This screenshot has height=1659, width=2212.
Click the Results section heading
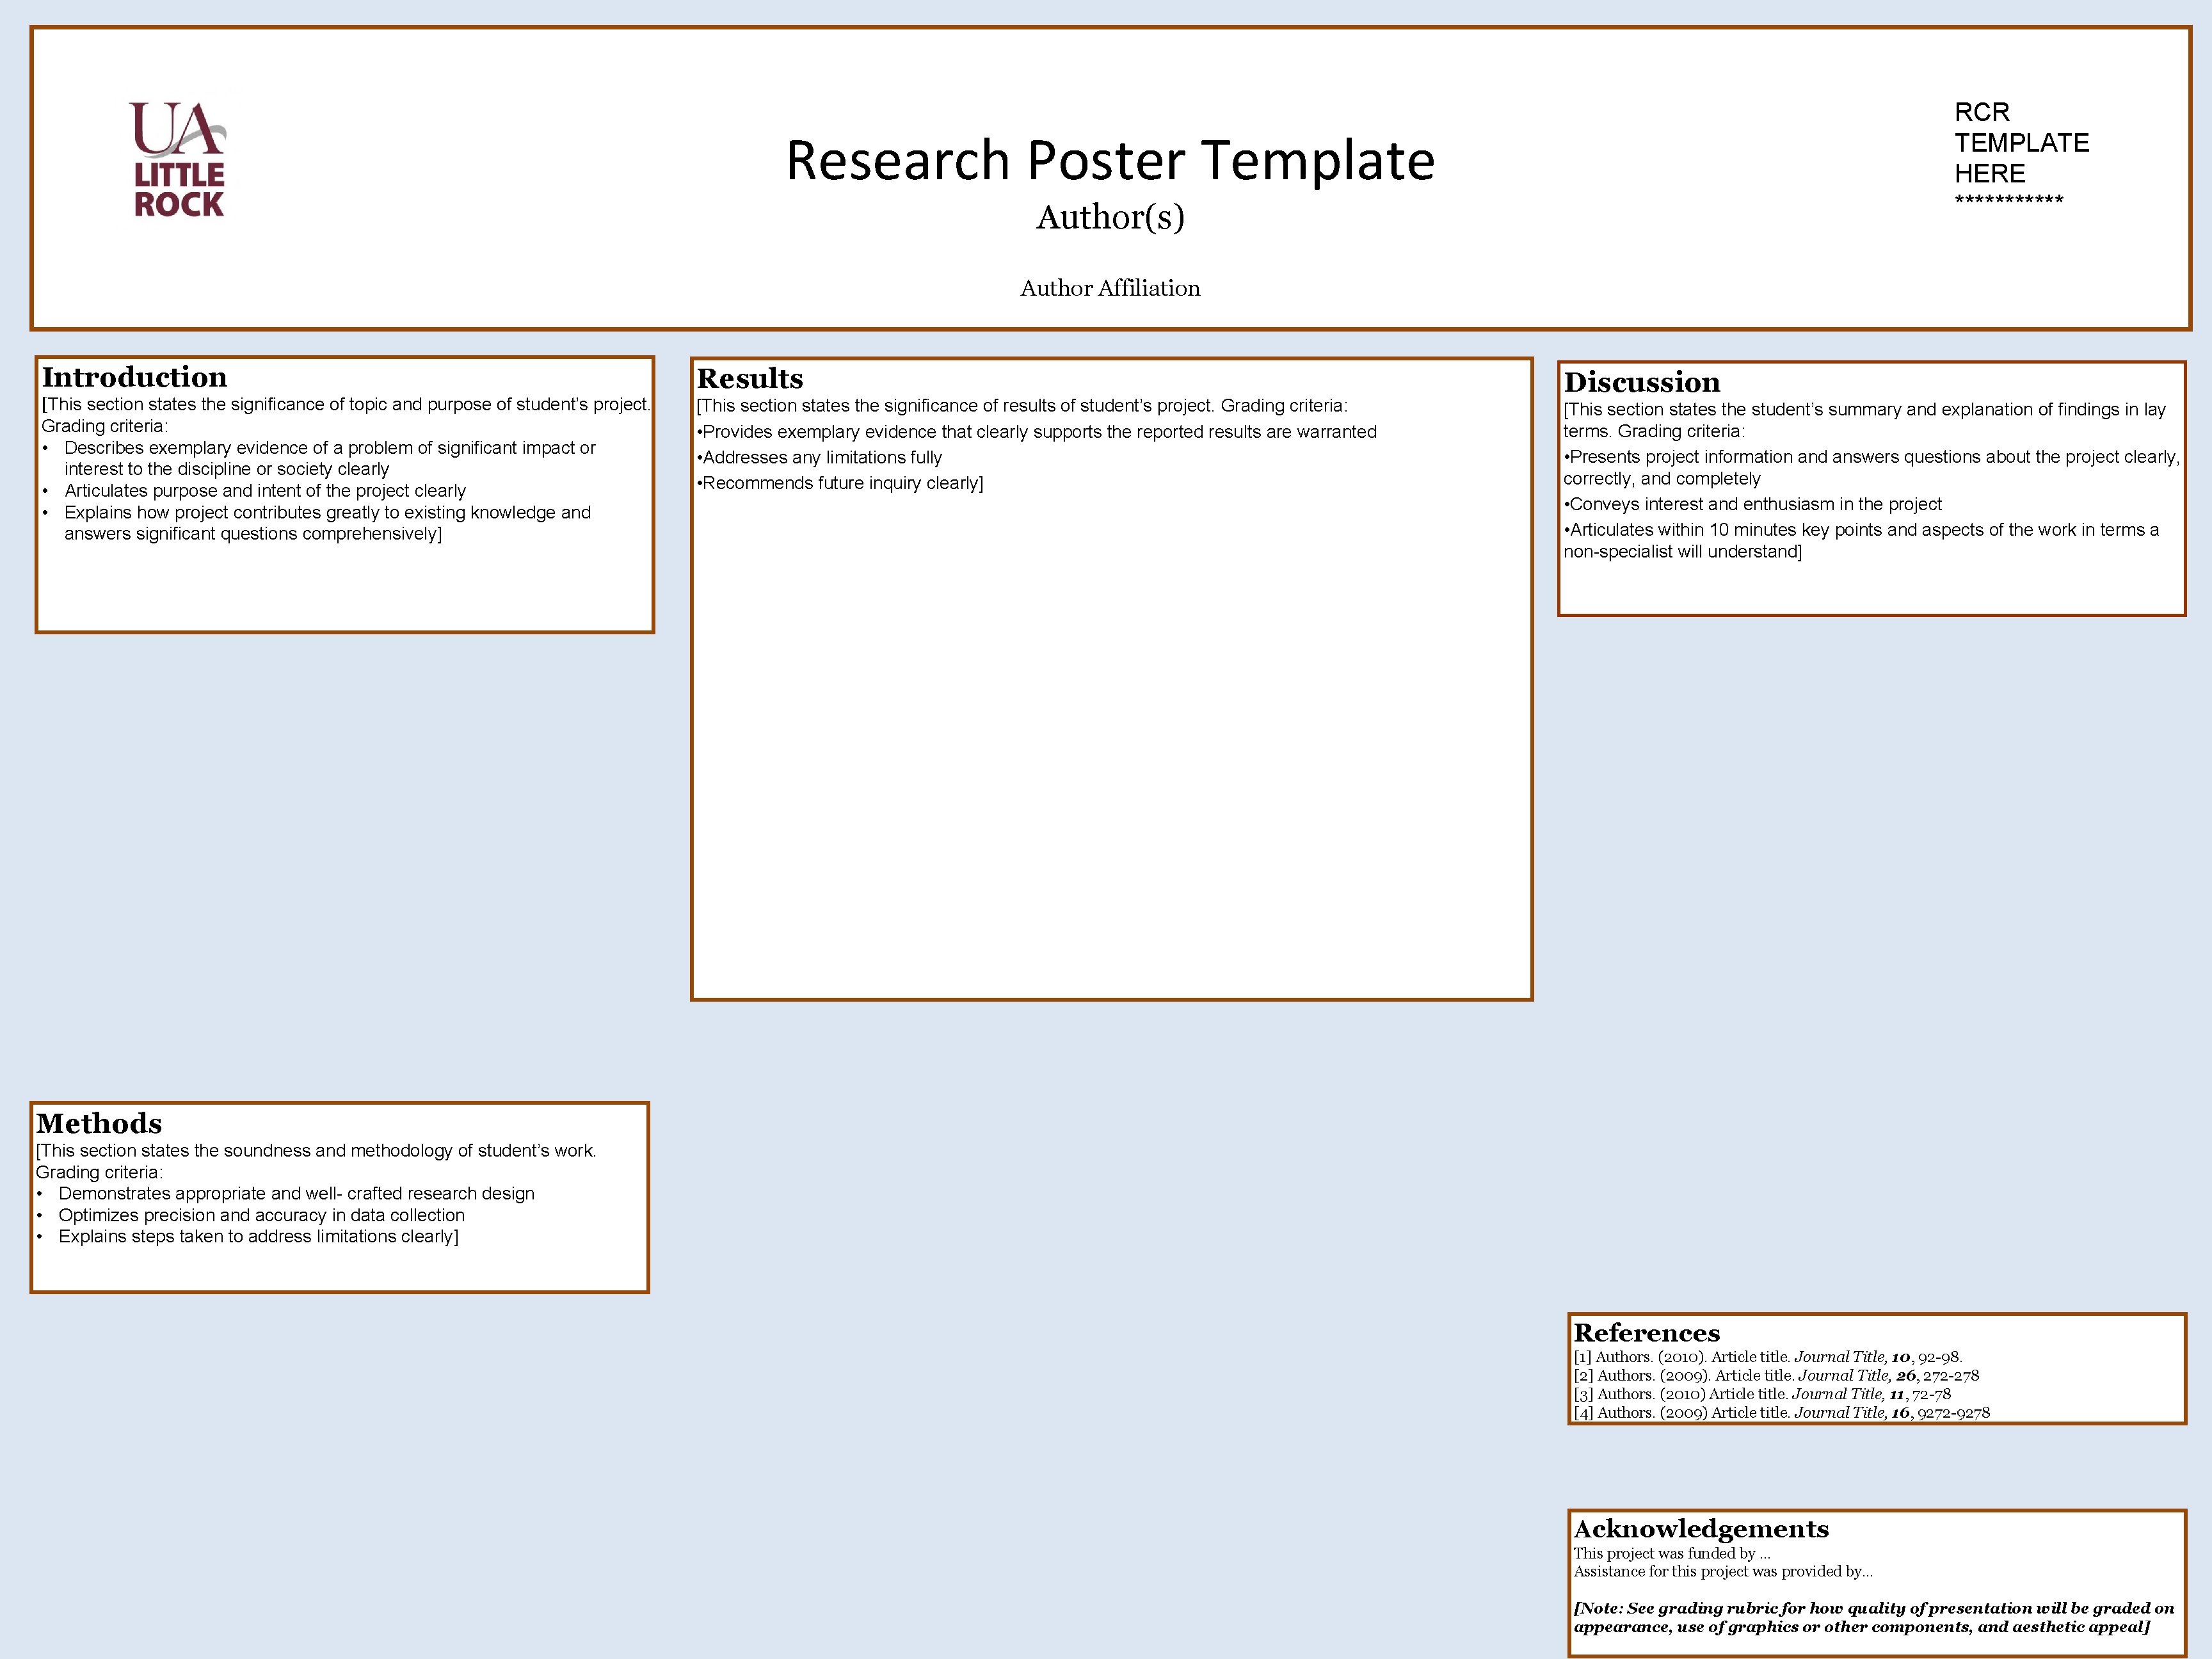(x=749, y=379)
